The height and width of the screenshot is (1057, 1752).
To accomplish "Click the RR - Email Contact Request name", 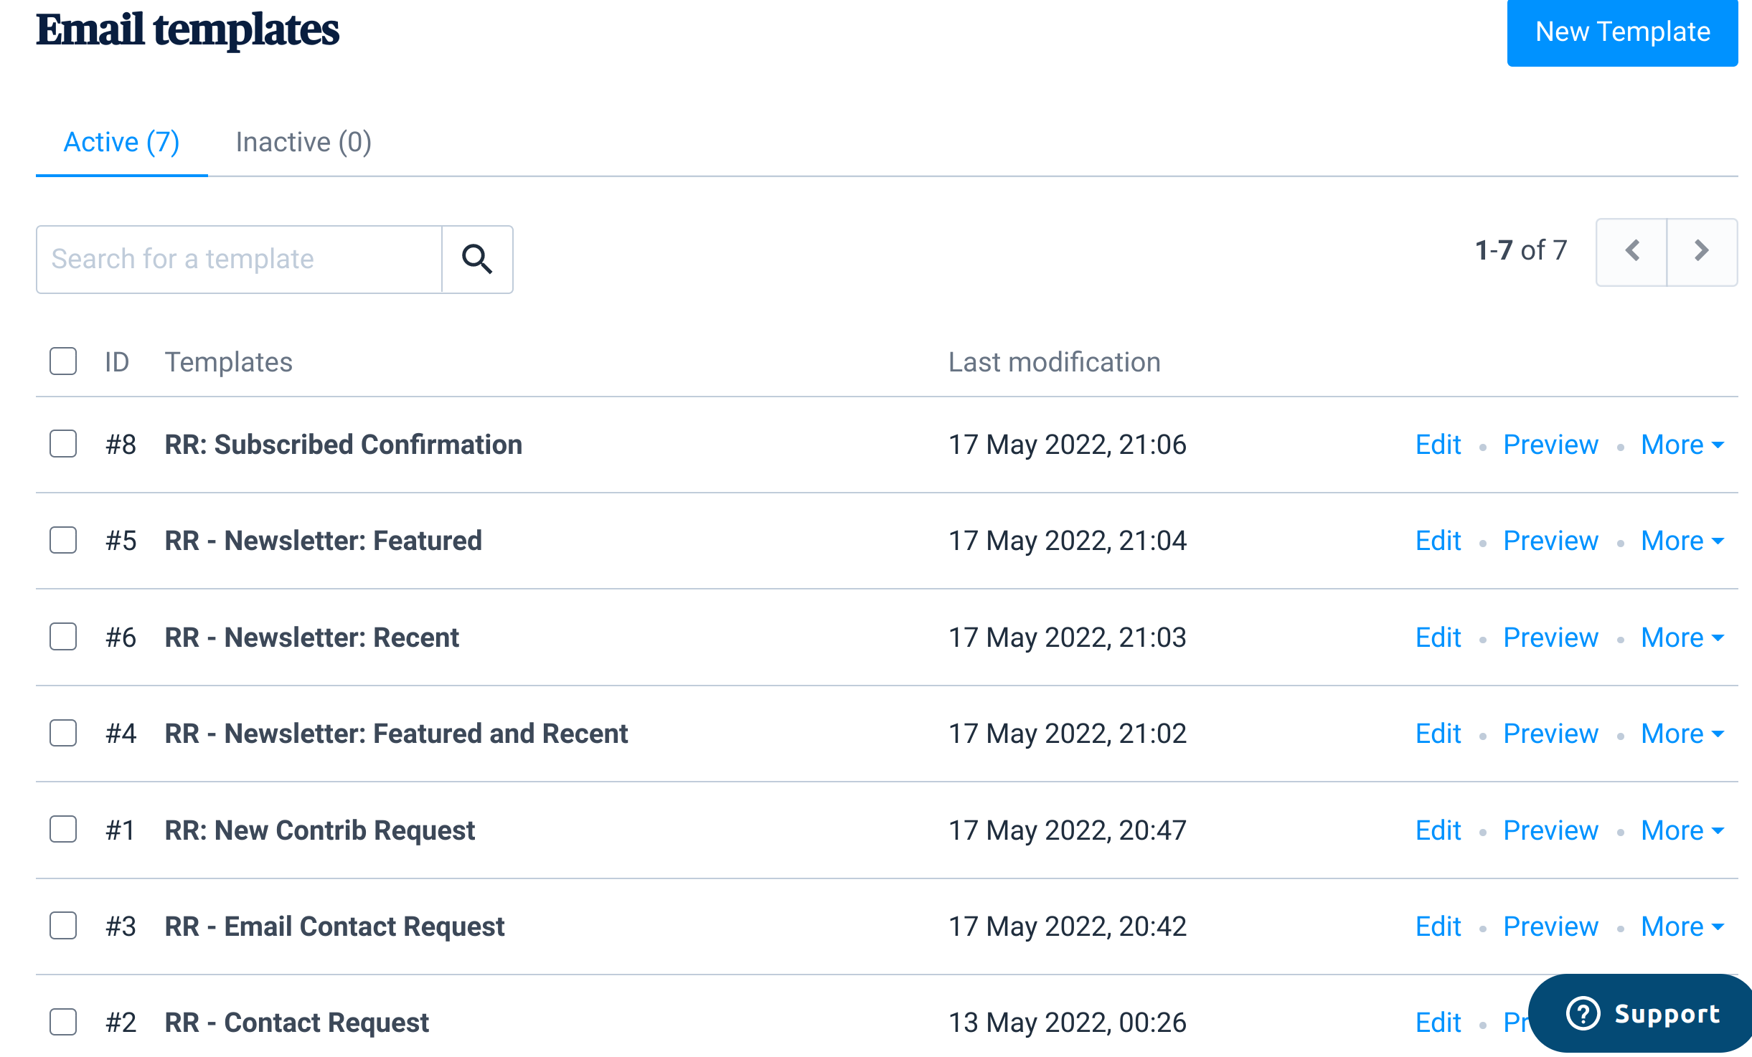I will [x=334, y=926].
